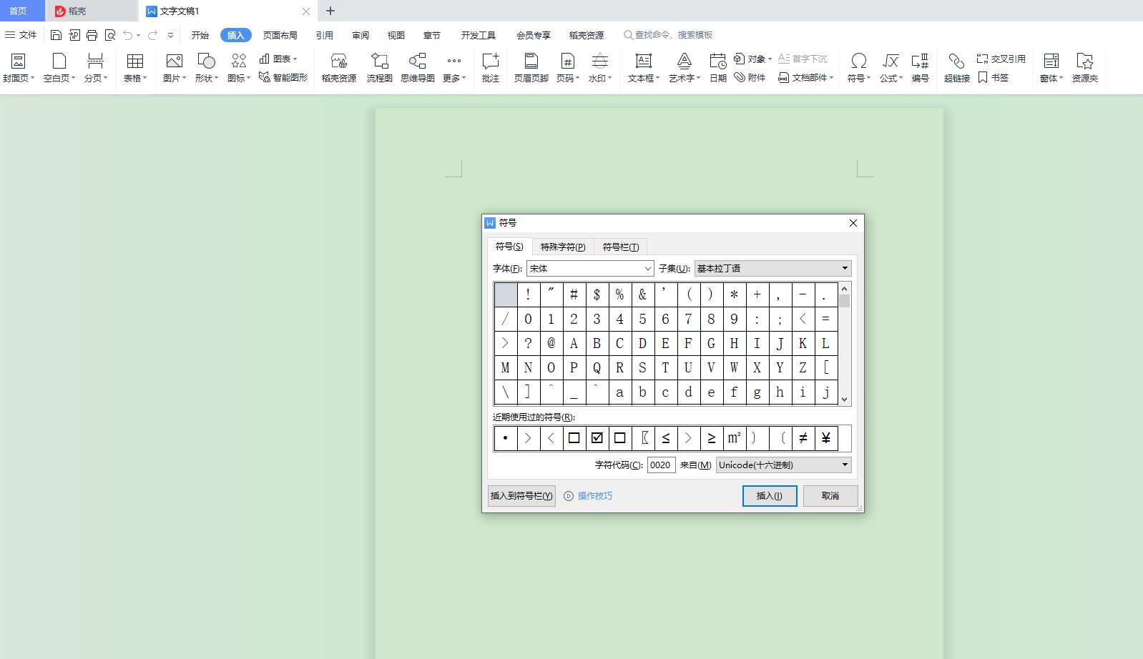Open Symbol Bar (符号栏) tab in dialog
Image resolution: width=1143 pixels, height=659 pixels.
click(621, 247)
